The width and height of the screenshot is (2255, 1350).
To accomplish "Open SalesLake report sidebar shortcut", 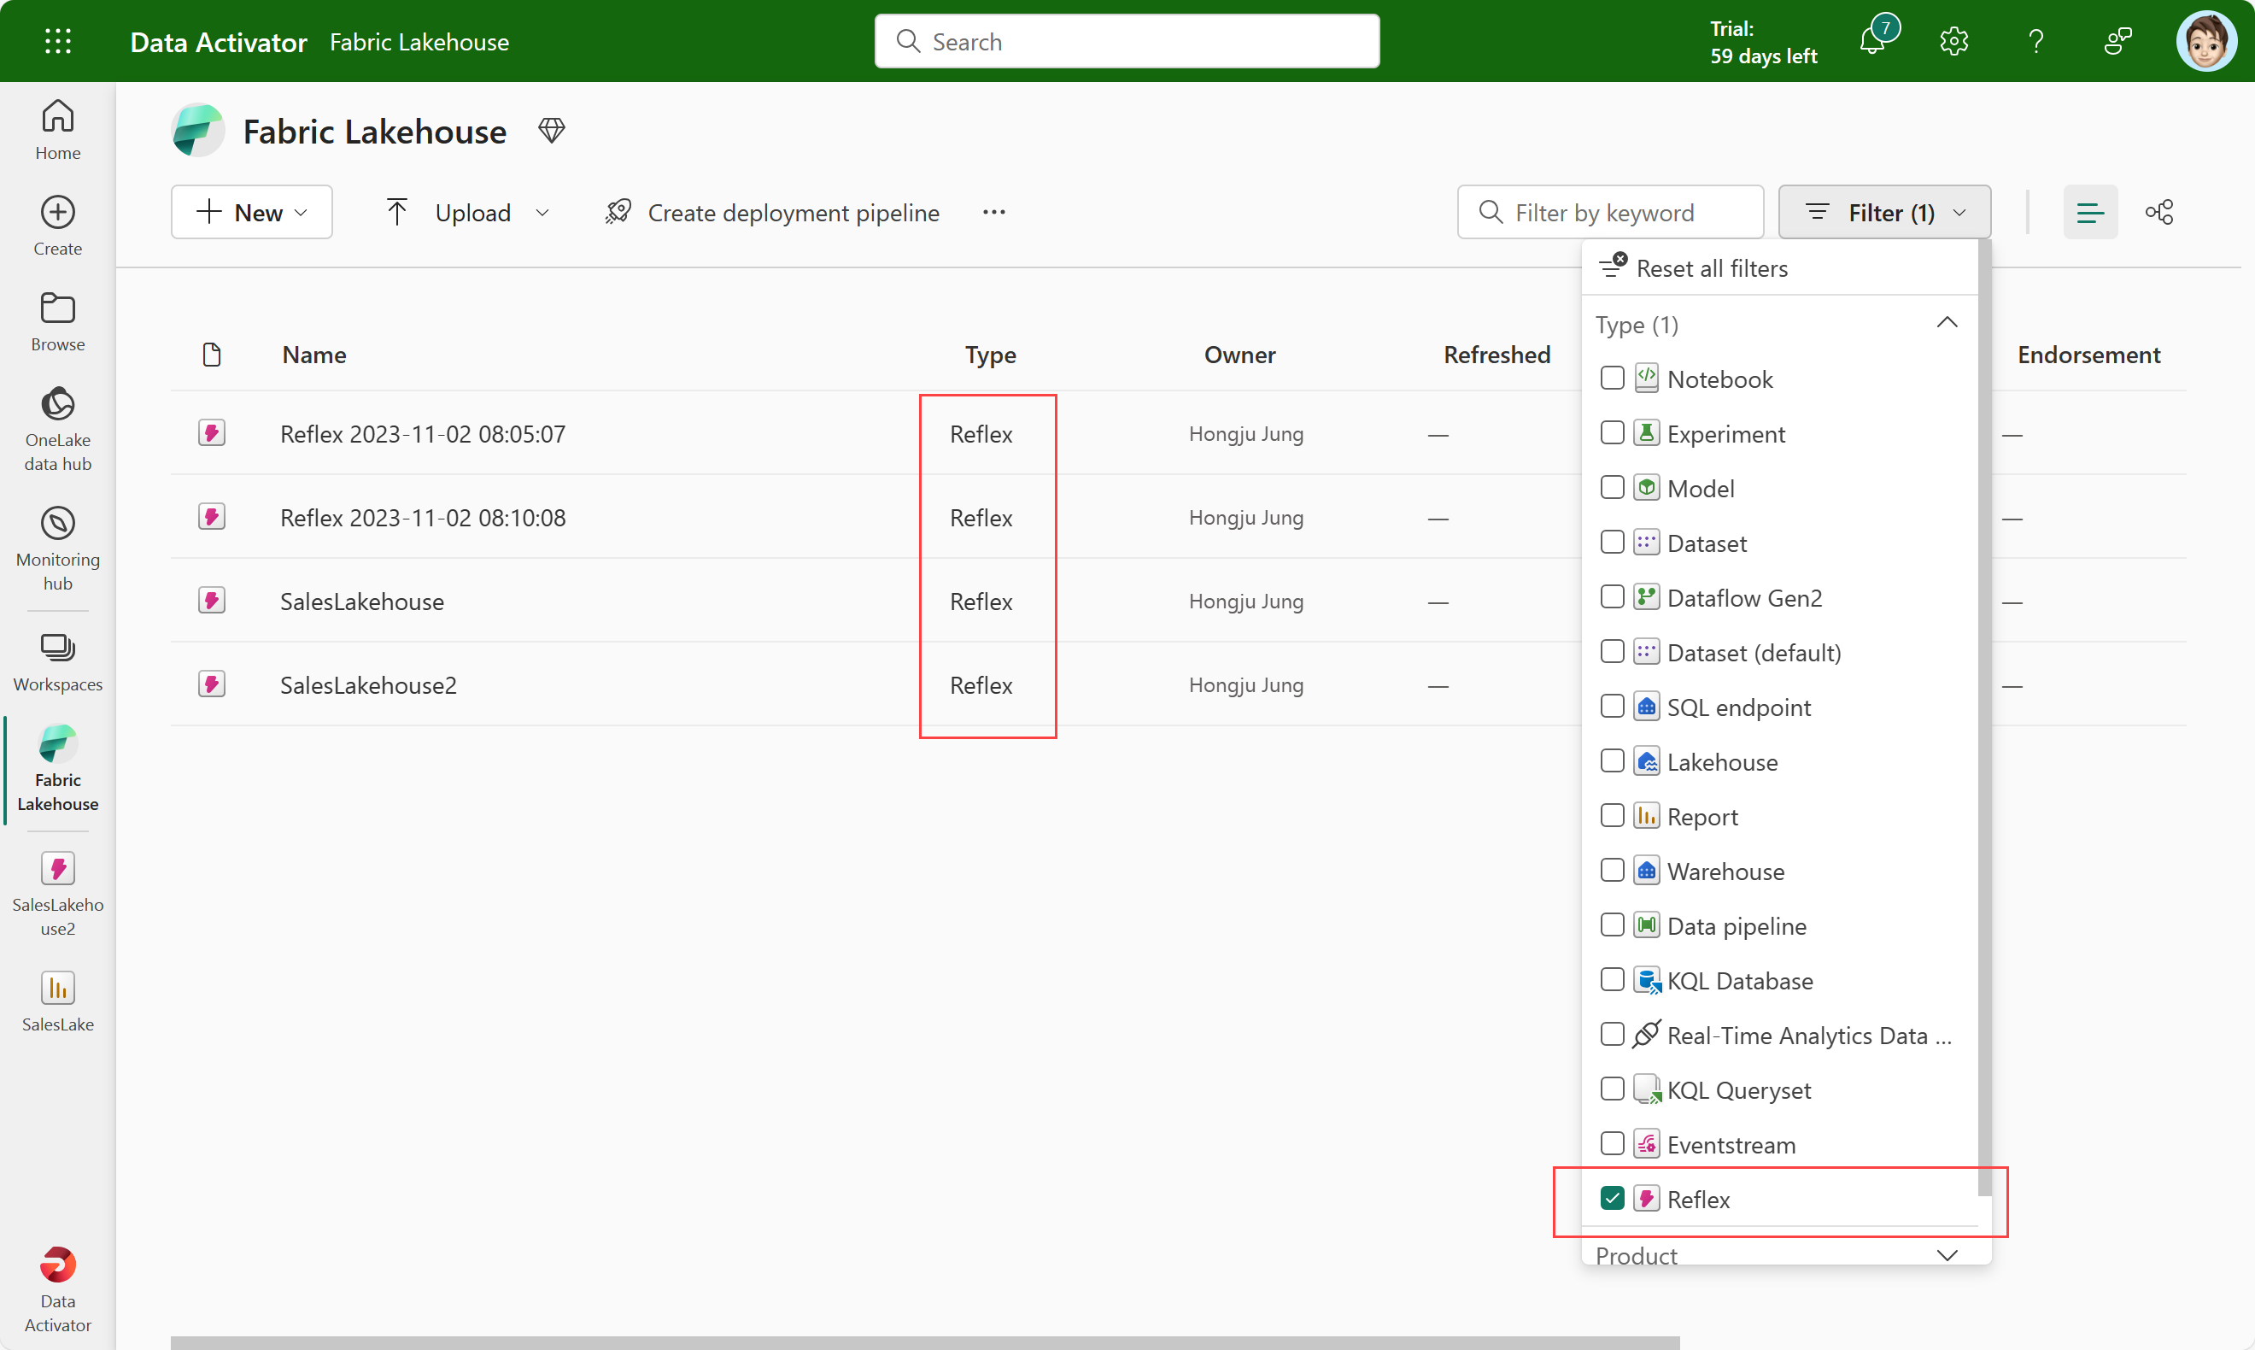I will pyautogui.click(x=57, y=1001).
